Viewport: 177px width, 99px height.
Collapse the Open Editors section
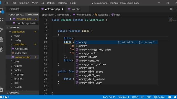pyautogui.click(x=22, y=15)
